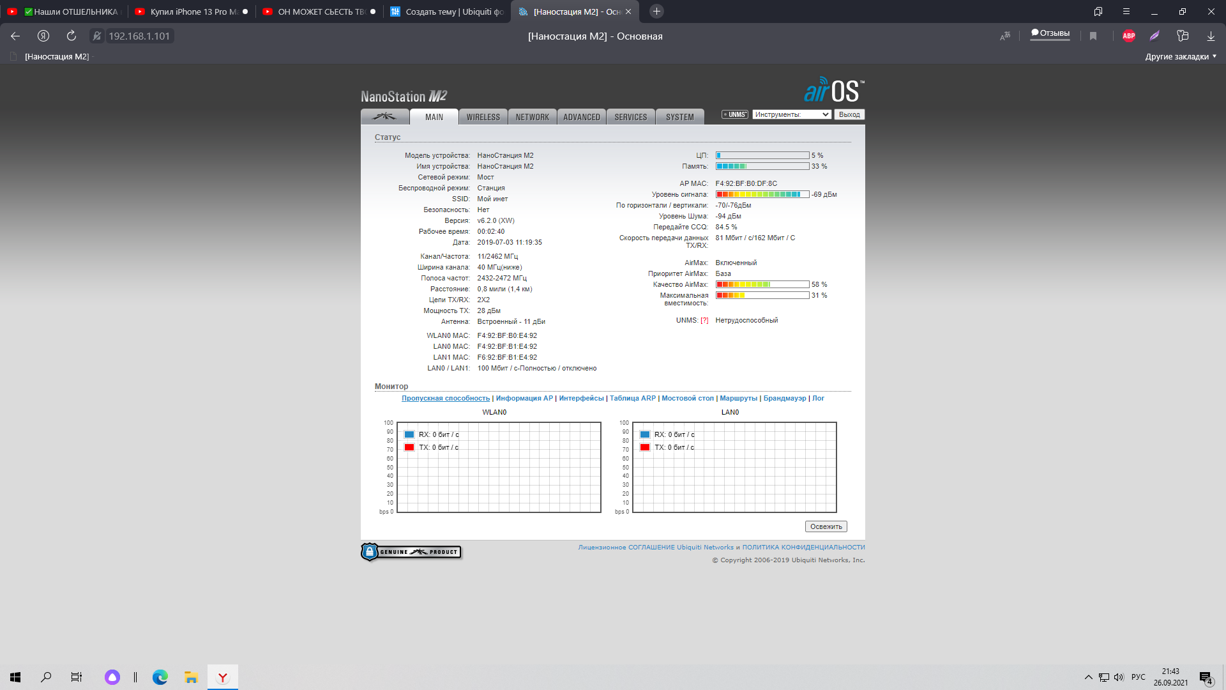Open the Ubiquiti logo tab
The width and height of the screenshot is (1226, 690).
coord(385,117)
